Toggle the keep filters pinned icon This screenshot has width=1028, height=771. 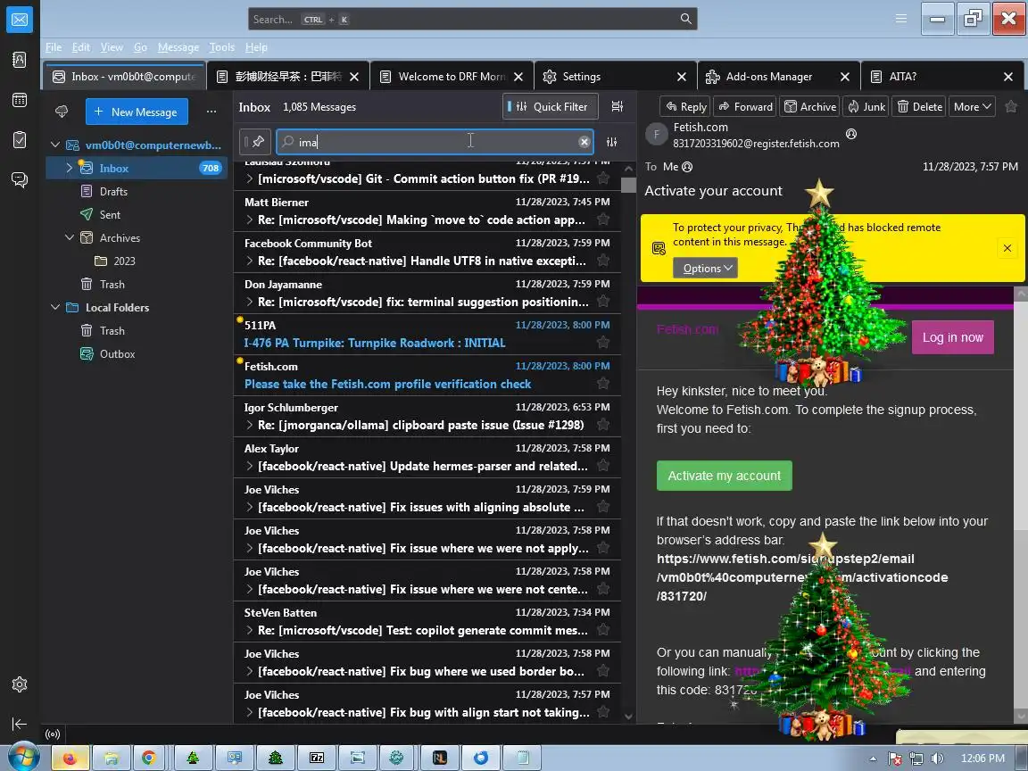255,142
